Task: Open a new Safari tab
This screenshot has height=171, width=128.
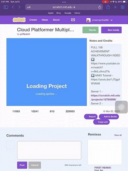Action: tap(115, 7)
